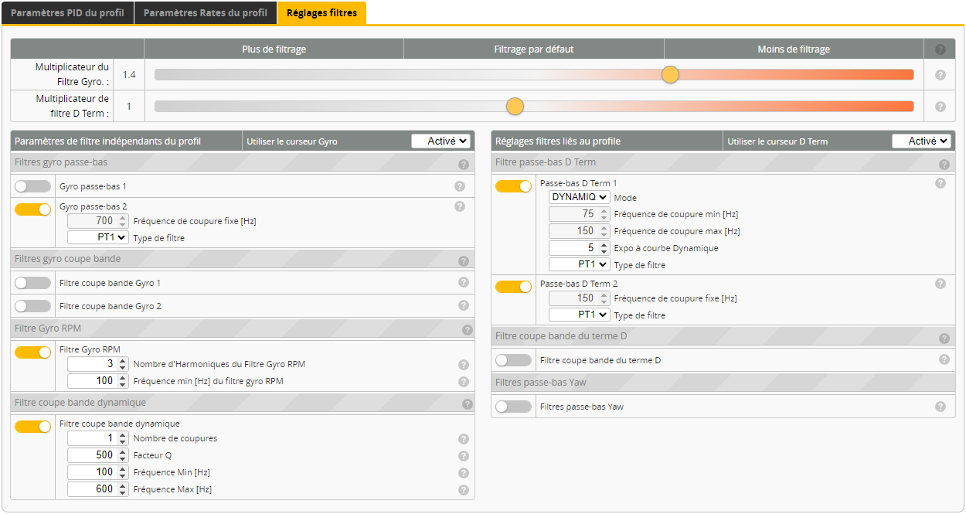Turn on Filtre coupe bande du terme D

point(513,360)
